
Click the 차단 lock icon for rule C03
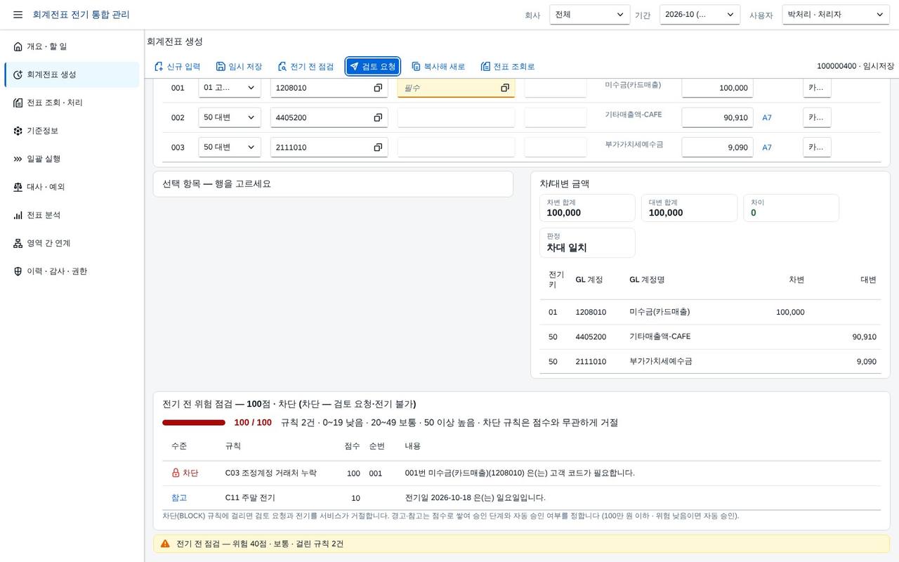pos(176,473)
